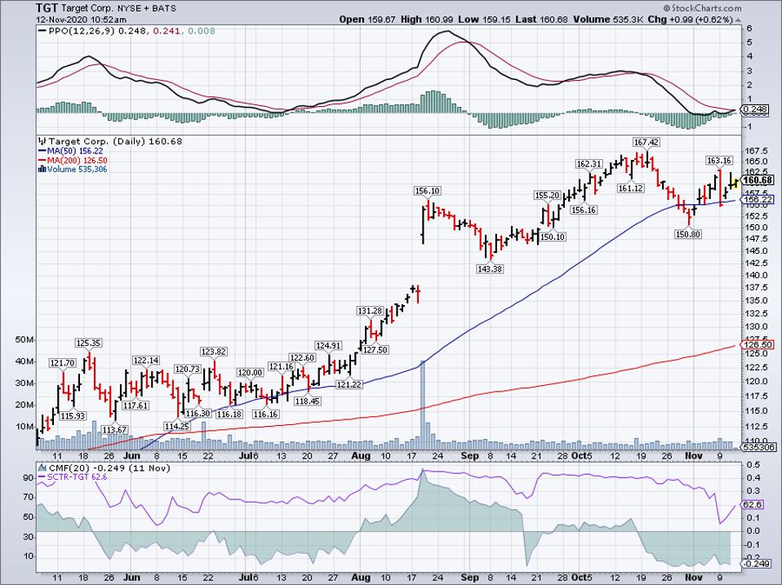Click the bar-chart icon before Target Corp. (Daily)
Image resolution: width=782 pixels, height=585 pixels.
(x=42, y=141)
